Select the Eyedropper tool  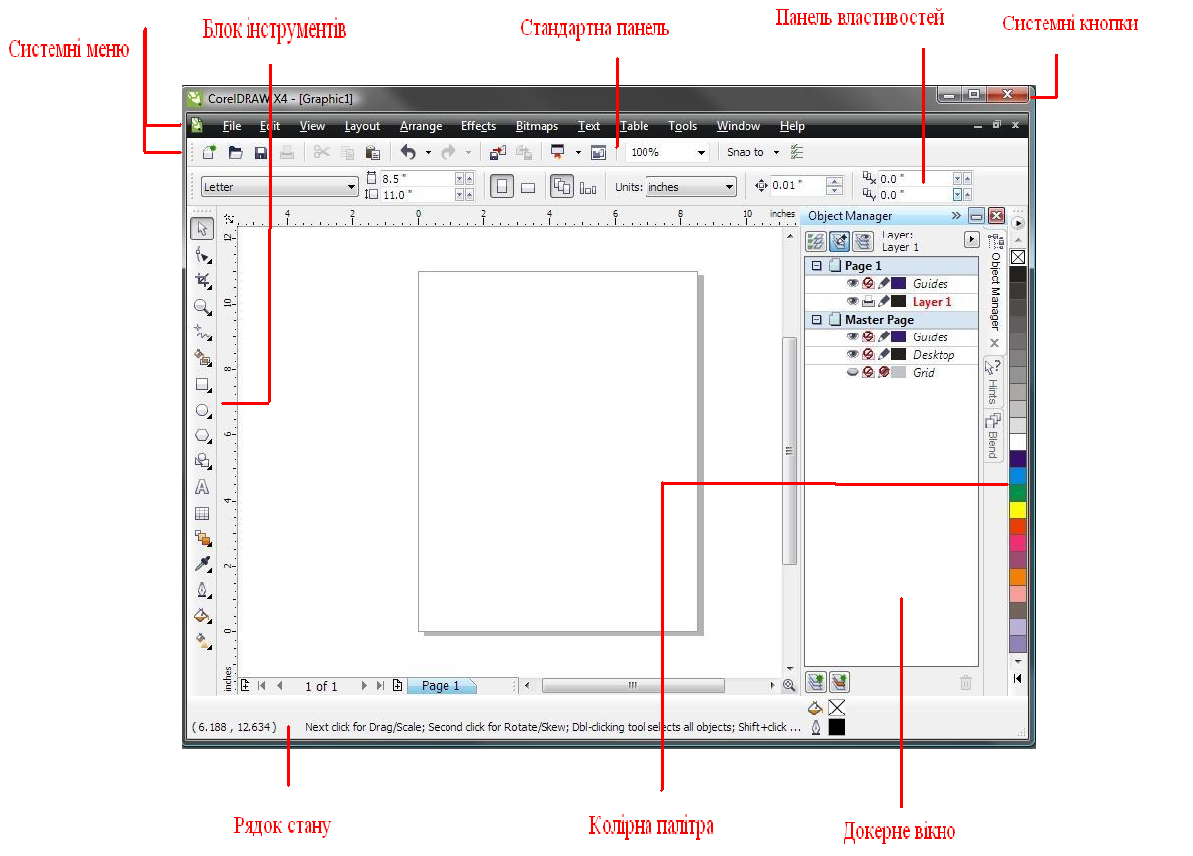pyautogui.click(x=202, y=564)
